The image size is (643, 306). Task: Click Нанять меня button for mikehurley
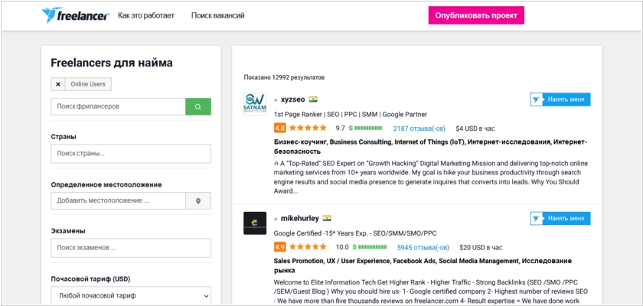coord(560,219)
